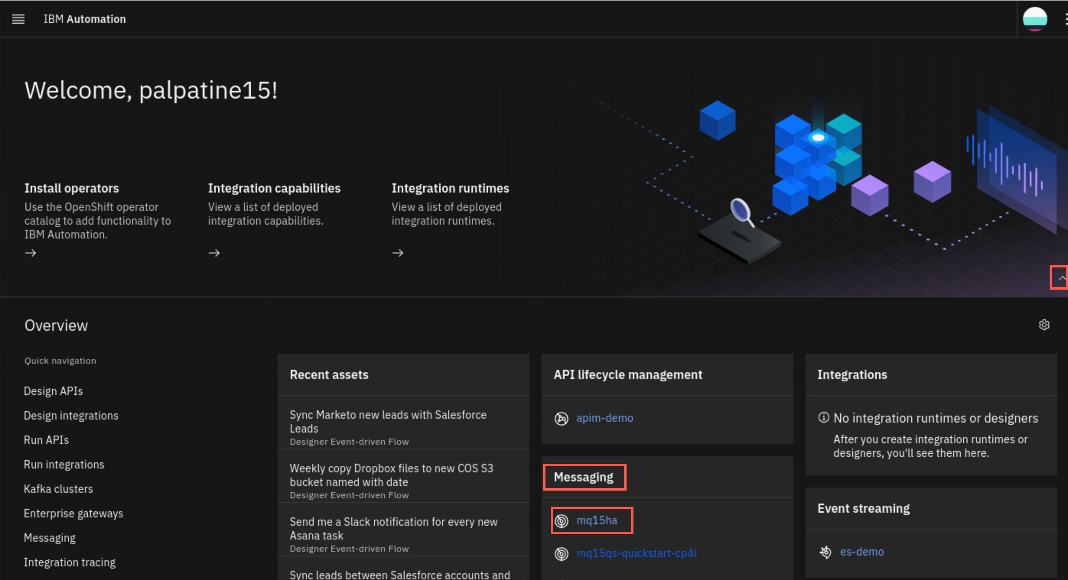Select Run integrations in Quick navigation
This screenshot has width=1068, height=580.
[64, 465]
